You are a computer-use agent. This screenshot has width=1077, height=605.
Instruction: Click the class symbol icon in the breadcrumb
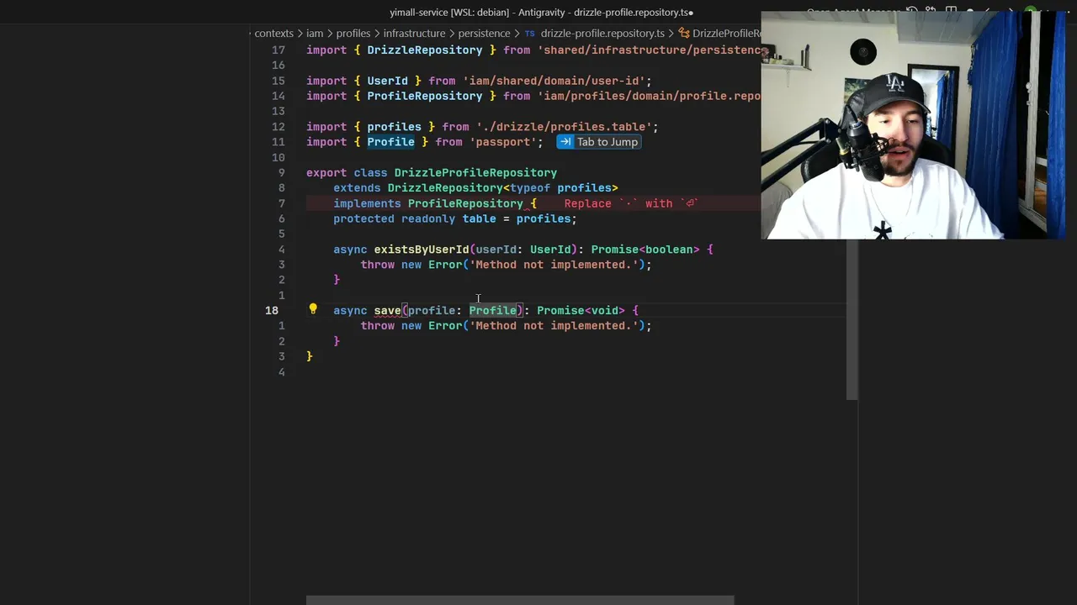(x=684, y=34)
